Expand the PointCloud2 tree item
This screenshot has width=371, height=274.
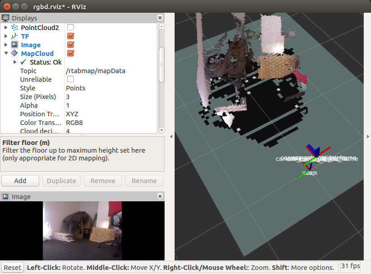[x=6, y=27]
